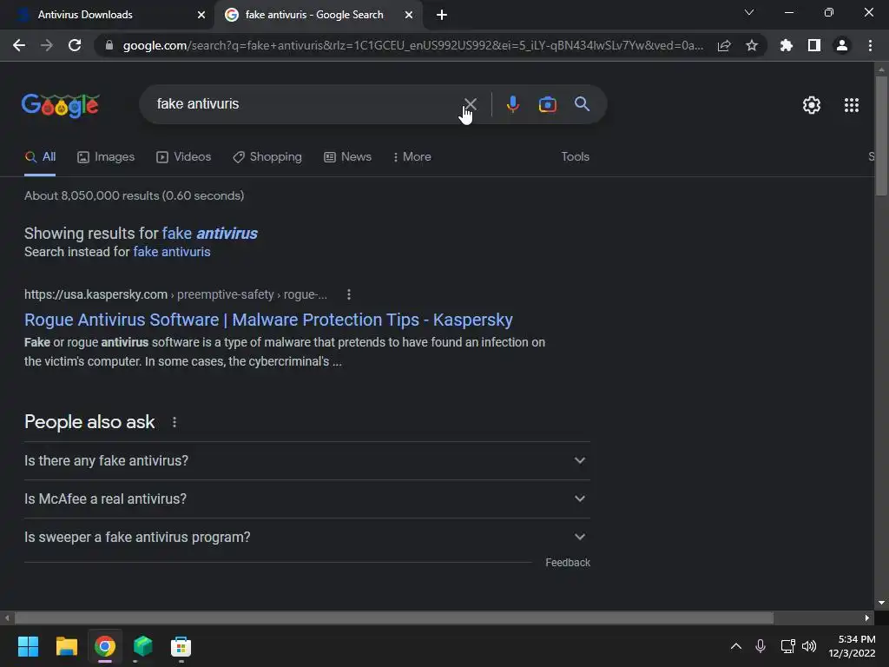Viewport: 889px width, 667px height.
Task: Open a new tab with plus icon
Action: pyautogui.click(x=442, y=15)
